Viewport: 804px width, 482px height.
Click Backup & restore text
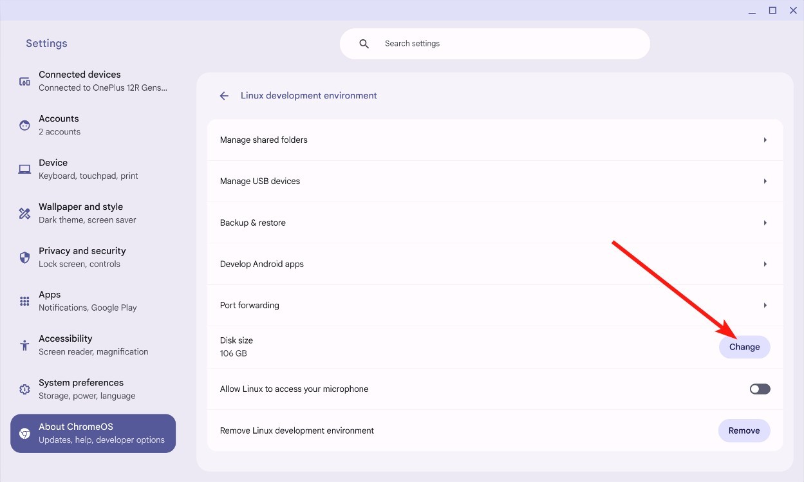click(x=253, y=223)
